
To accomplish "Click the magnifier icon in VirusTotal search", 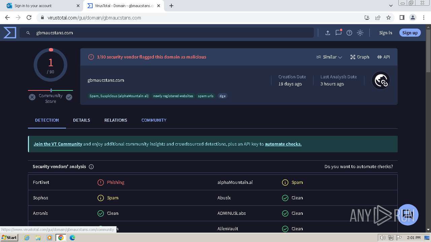I will pyautogui.click(x=28, y=33).
